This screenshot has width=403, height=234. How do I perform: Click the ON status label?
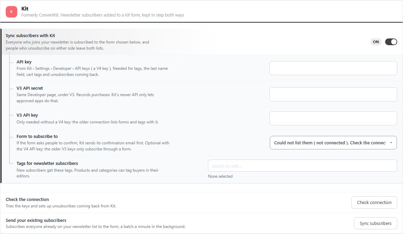[376, 42]
